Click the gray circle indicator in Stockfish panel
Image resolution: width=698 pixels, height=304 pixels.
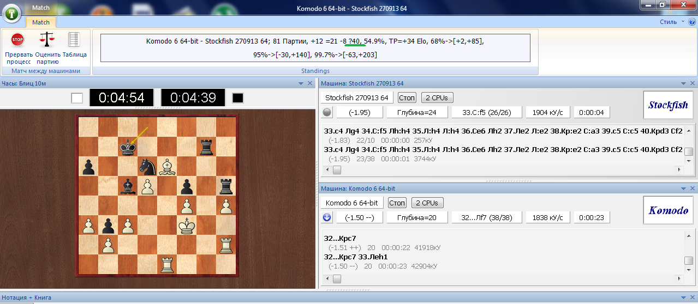[x=327, y=113]
